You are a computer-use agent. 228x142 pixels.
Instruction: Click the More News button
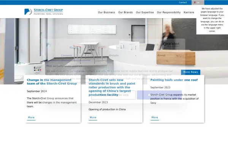click(190, 72)
